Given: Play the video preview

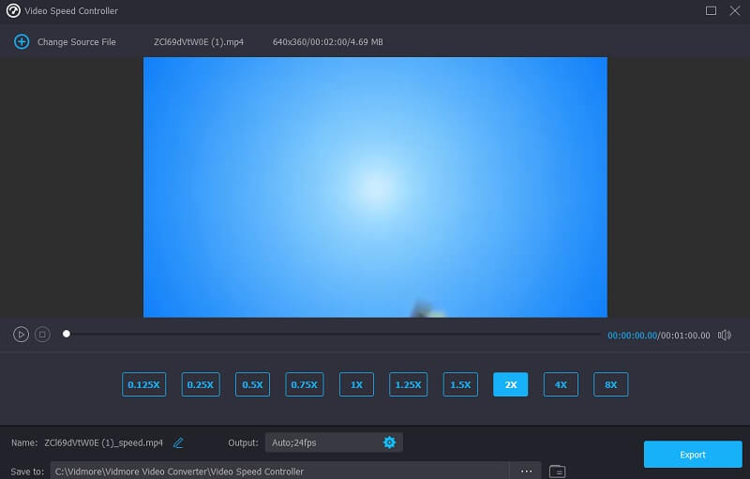Looking at the screenshot, I should (21, 335).
